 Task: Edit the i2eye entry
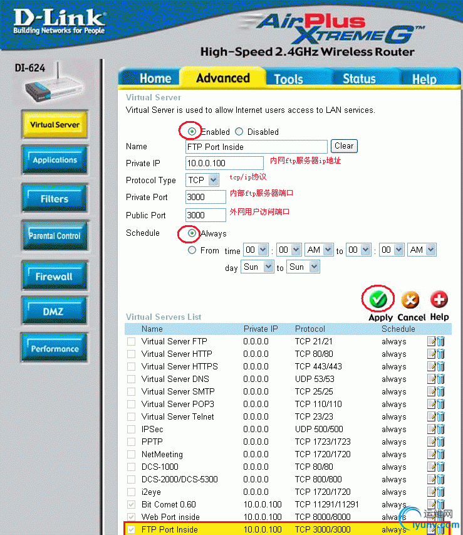(x=431, y=492)
